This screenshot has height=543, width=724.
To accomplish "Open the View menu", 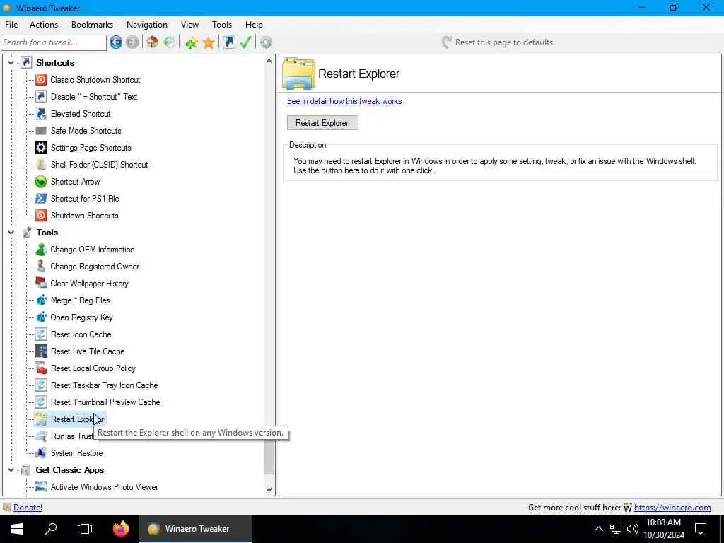I will tap(189, 25).
